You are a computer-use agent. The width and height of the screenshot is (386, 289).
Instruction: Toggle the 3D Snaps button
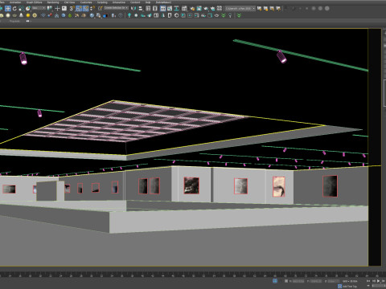tap(72, 8)
